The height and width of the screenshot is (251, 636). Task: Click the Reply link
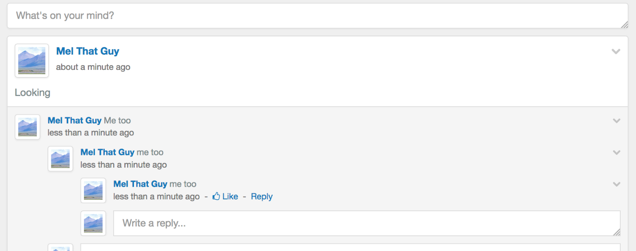pyautogui.click(x=262, y=196)
